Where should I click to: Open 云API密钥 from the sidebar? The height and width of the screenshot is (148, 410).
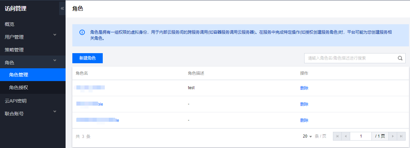16,101
